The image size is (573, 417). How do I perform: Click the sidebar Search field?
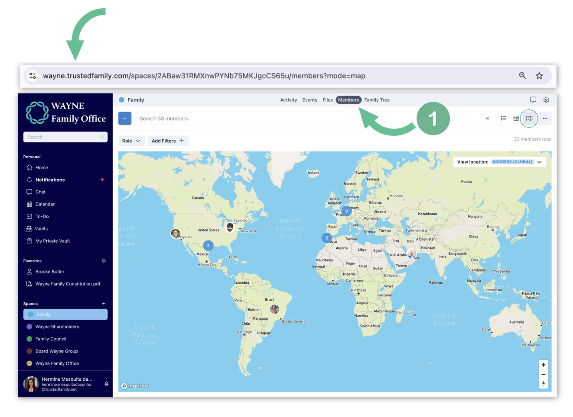pyautogui.click(x=65, y=137)
